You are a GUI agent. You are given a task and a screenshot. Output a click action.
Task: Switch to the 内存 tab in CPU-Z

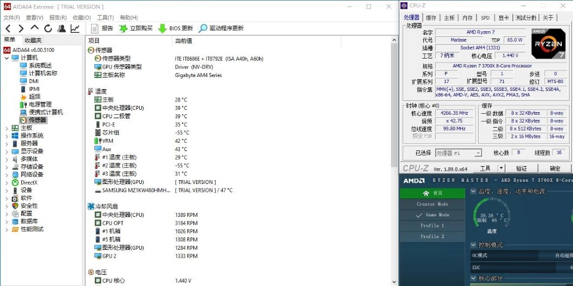467,17
